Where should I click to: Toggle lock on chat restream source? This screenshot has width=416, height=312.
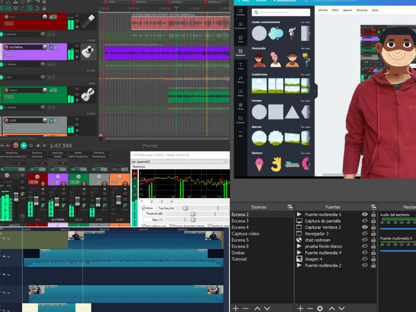pyautogui.click(x=373, y=240)
